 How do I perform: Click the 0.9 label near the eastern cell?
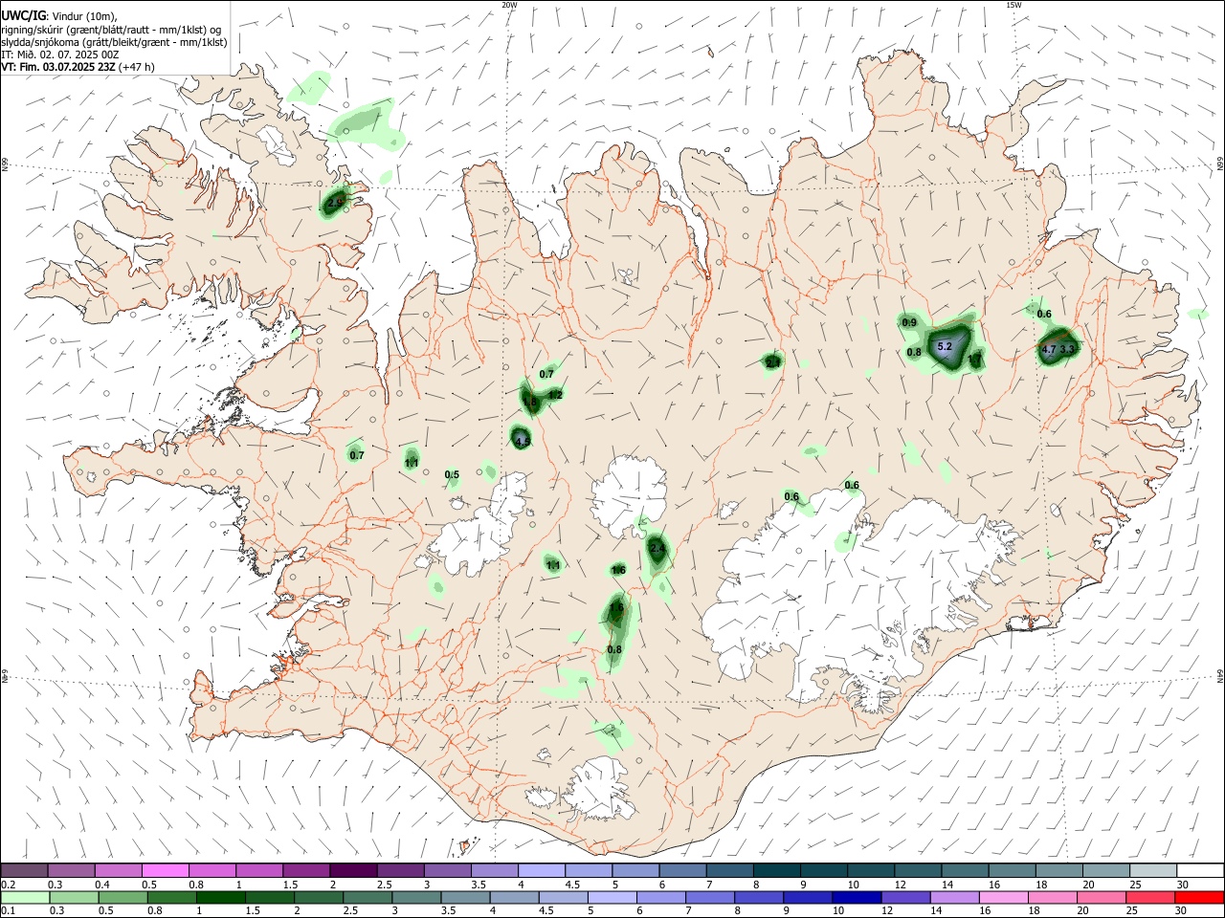click(909, 323)
